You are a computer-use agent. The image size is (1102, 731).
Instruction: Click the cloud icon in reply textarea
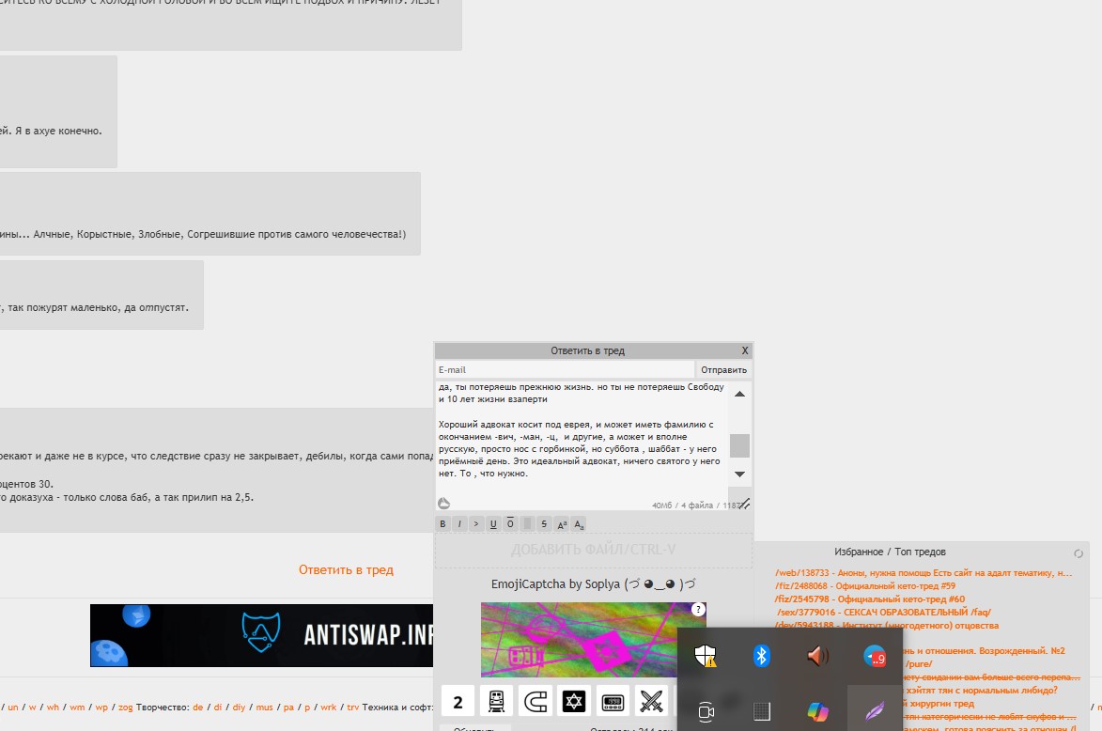tap(443, 504)
